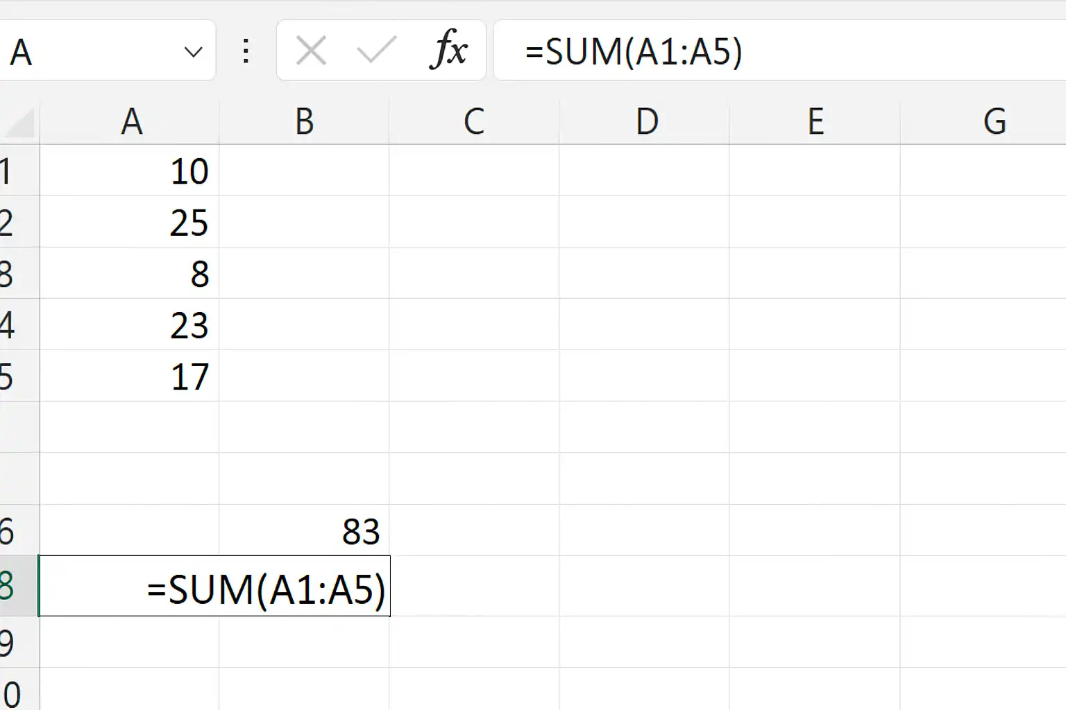The width and height of the screenshot is (1066, 710).
Task: Confirm the formula with the checkmark icon
Action: [376, 50]
